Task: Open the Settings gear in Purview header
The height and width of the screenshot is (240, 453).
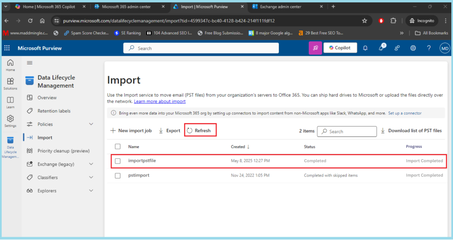Action: point(413,48)
